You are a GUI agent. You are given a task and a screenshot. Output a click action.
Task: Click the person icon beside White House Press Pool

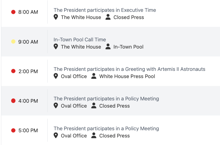pos(94,76)
